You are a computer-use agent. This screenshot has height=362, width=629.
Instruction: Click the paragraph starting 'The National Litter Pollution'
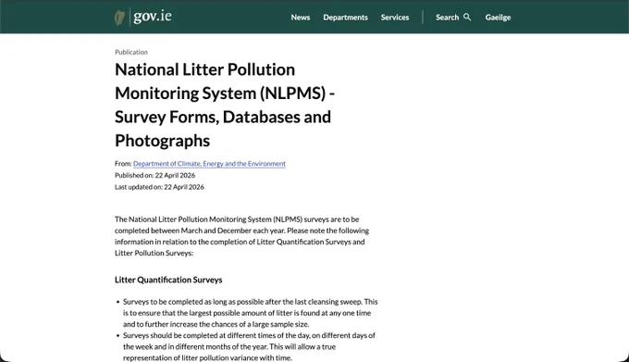pyautogui.click(x=242, y=236)
